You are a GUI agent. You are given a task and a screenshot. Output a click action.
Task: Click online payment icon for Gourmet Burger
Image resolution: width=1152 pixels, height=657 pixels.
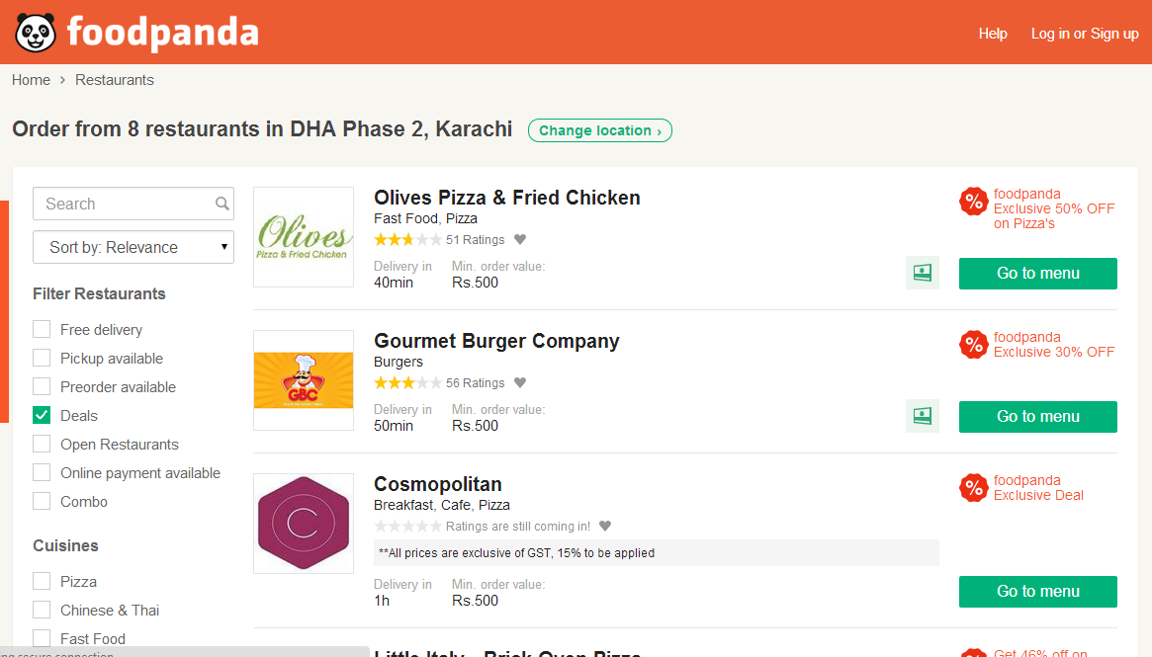(922, 416)
